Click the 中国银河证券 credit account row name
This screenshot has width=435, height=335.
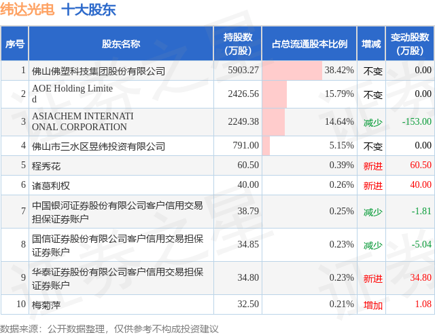coord(118,212)
